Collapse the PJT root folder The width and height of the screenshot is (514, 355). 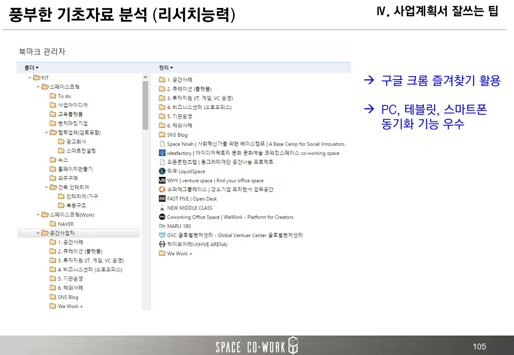pos(30,78)
